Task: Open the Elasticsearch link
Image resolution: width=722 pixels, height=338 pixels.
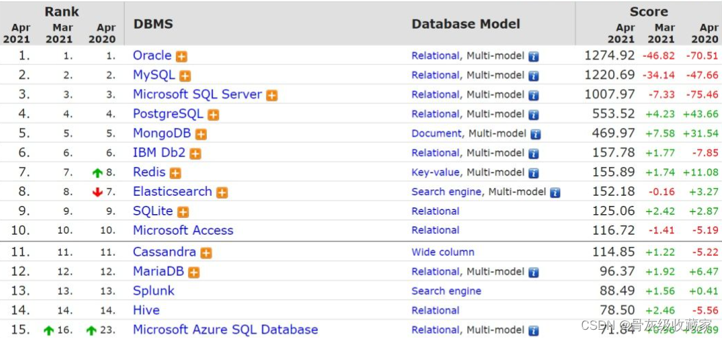Action: coord(173,192)
